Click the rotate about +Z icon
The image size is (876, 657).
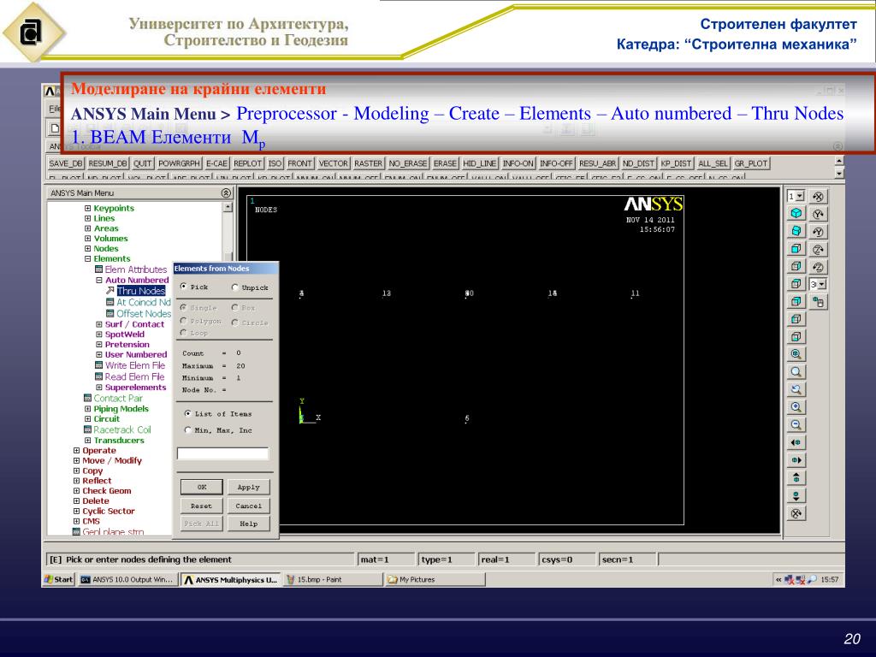click(818, 249)
